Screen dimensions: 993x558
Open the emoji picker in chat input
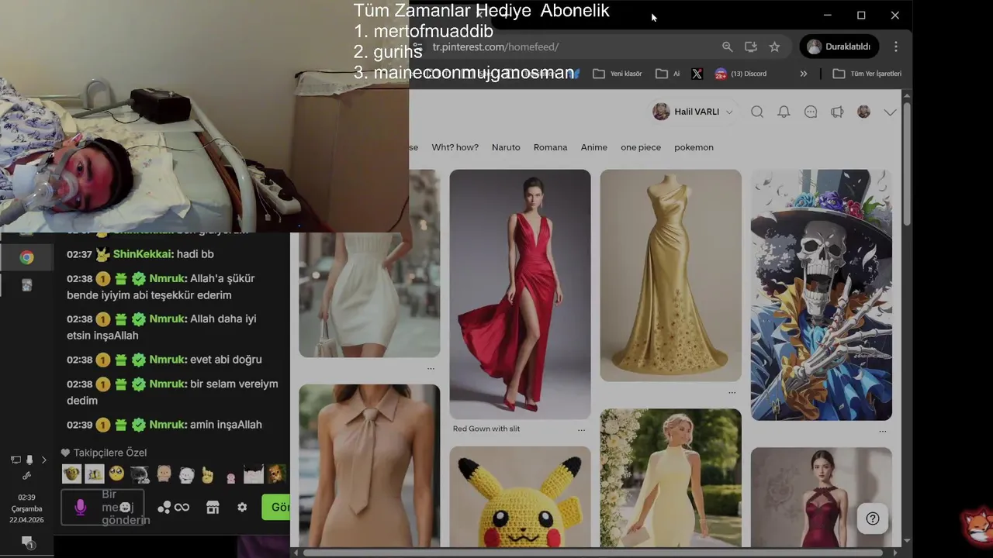(x=123, y=508)
